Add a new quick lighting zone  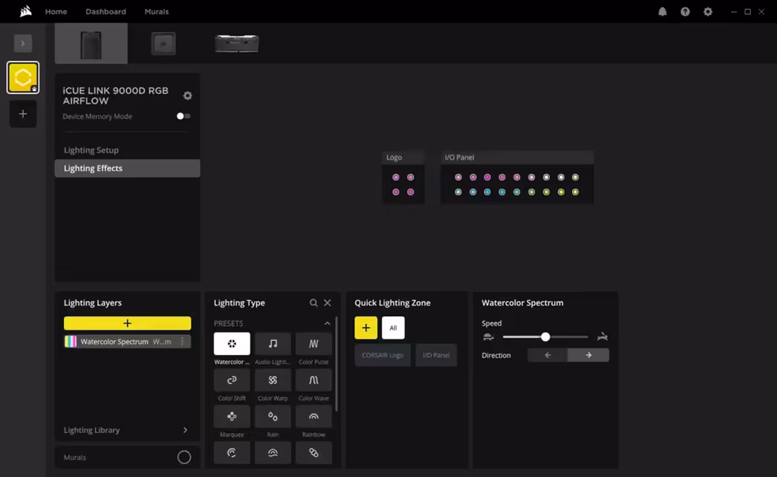(x=366, y=328)
